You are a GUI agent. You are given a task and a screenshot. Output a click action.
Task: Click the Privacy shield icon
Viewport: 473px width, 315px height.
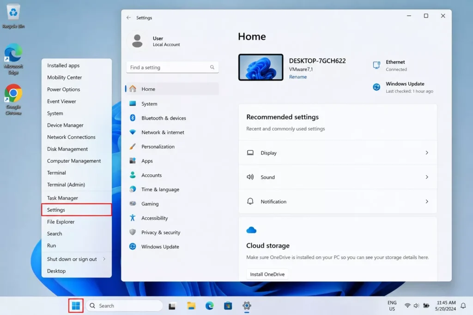point(133,232)
